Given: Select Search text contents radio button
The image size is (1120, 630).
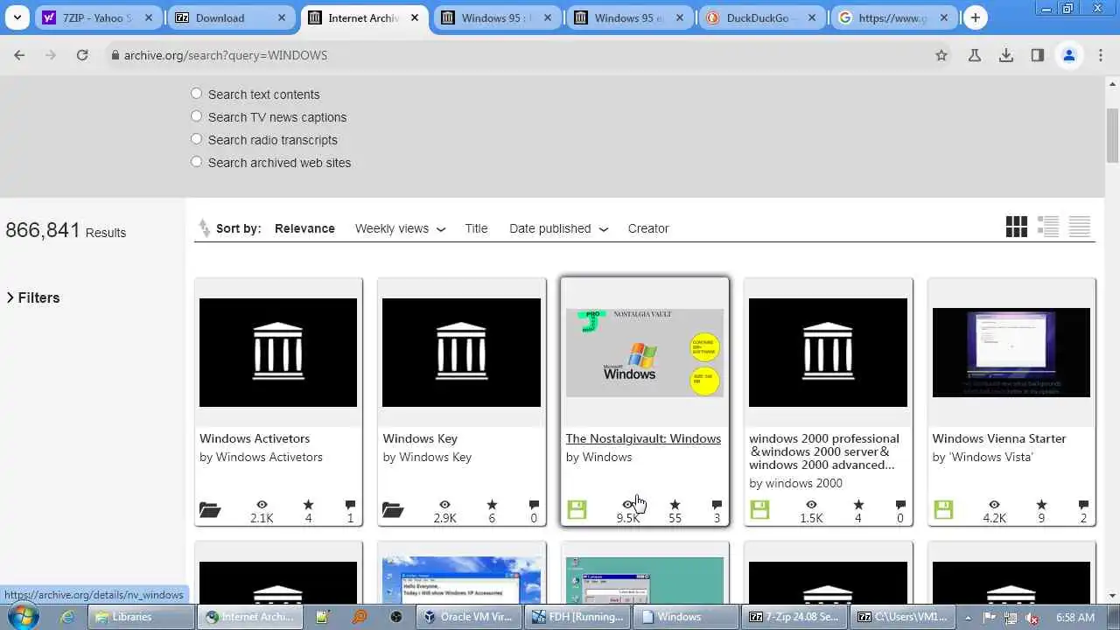Looking at the screenshot, I should pos(196,94).
